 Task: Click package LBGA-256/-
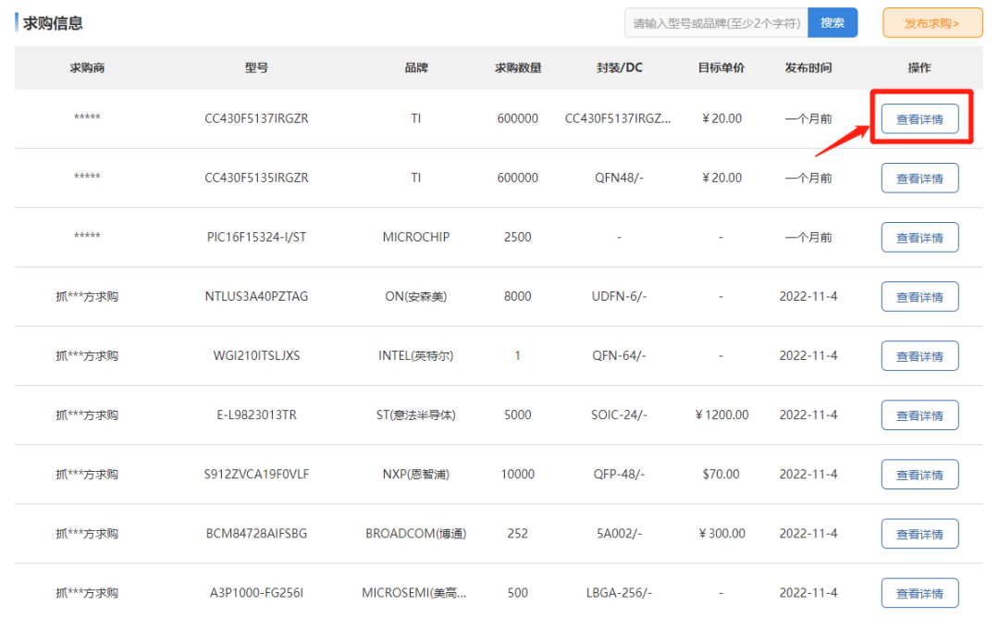(619, 592)
